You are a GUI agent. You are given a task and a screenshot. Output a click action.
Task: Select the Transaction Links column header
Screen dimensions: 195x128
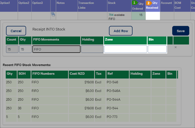86,5
